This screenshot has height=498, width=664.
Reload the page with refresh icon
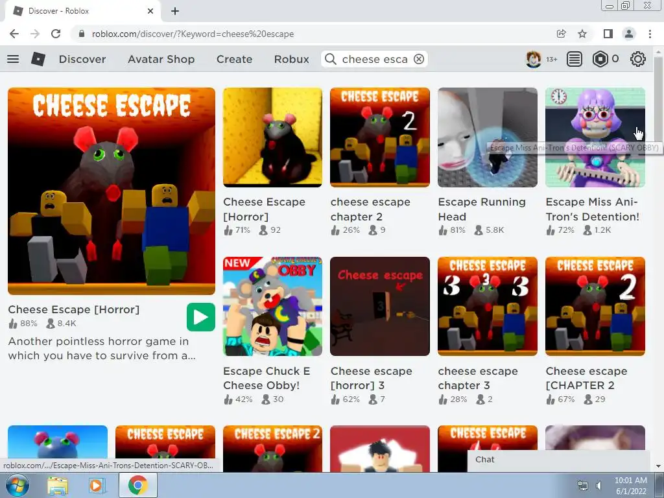(x=56, y=34)
